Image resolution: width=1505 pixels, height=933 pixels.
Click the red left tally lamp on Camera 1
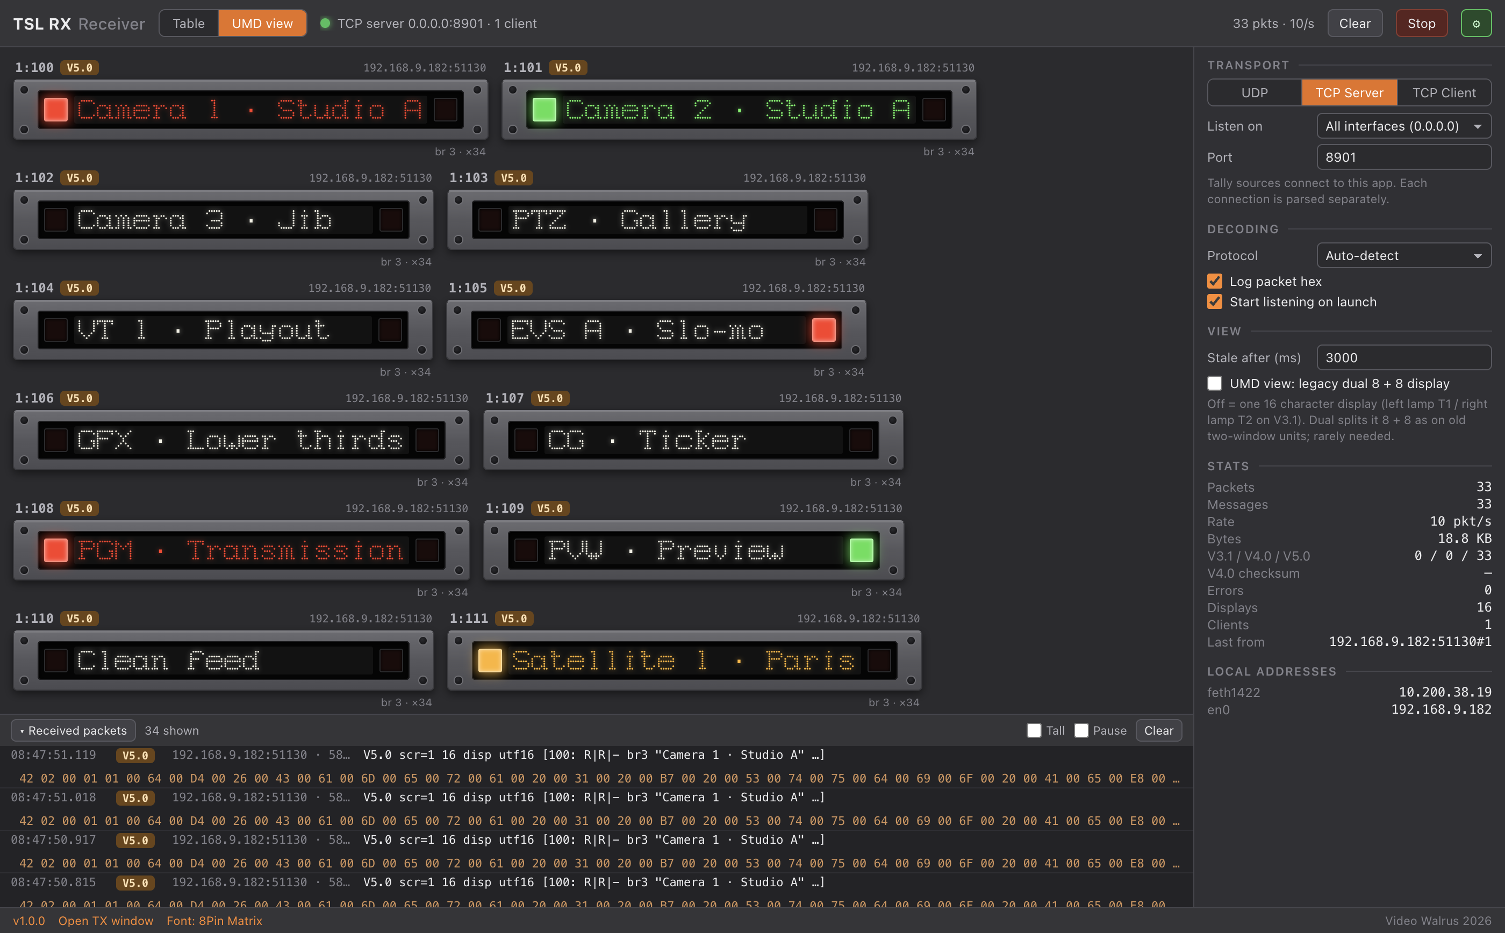(55, 109)
